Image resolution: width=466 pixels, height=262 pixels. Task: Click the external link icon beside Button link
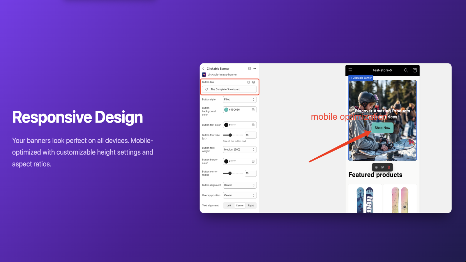pos(249,82)
